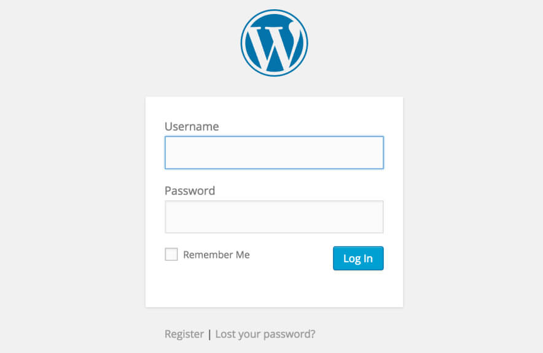
Task: Click the circular W emblem above the form
Action: tap(274, 42)
